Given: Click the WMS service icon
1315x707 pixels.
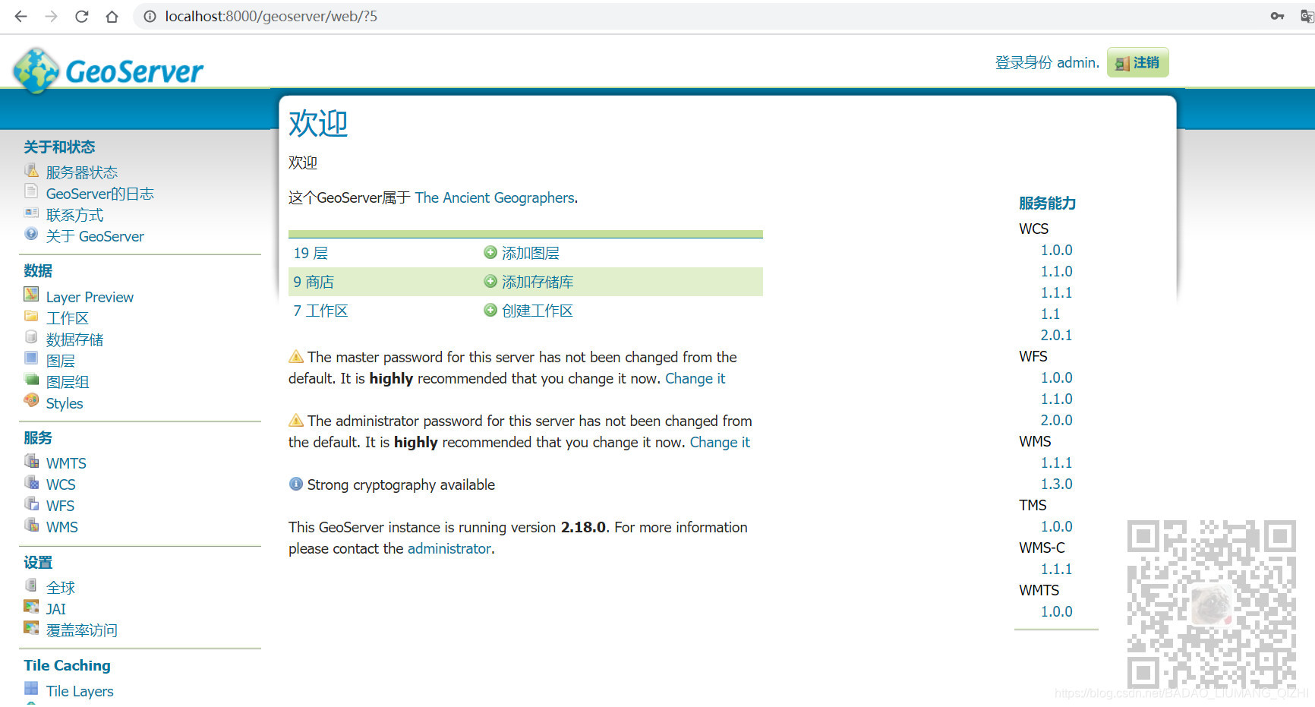Looking at the screenshot, I should (x=31, y=524).
